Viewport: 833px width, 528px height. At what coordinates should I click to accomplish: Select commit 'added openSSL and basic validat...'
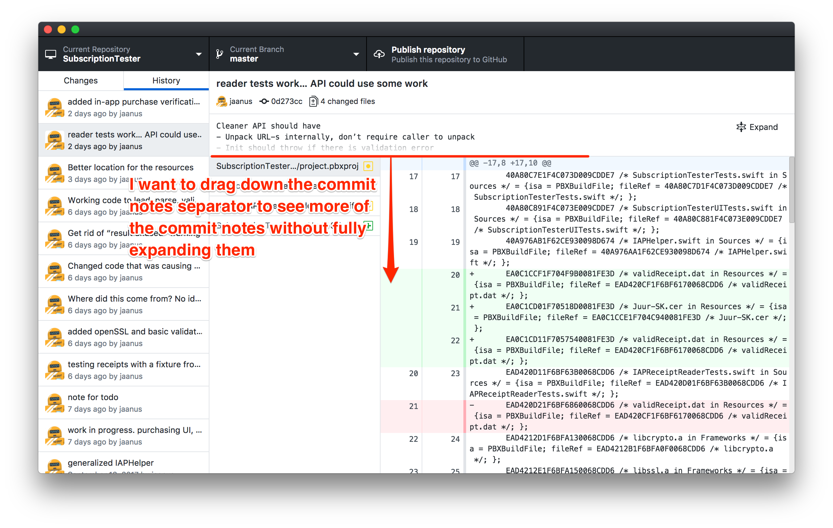coord(124,337)
